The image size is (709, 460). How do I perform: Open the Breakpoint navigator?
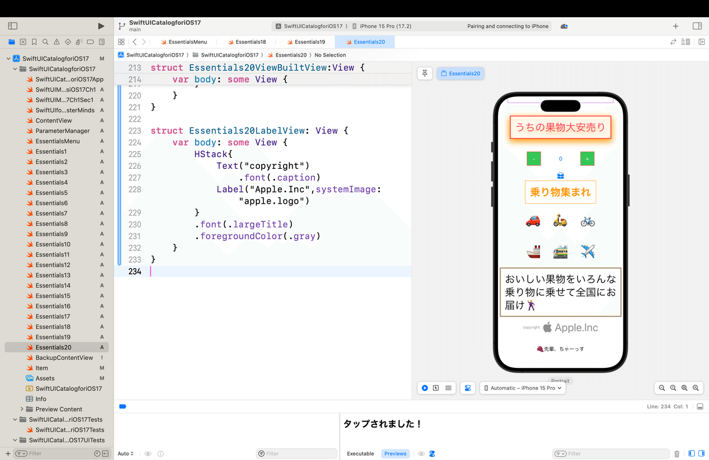(90, 42)
